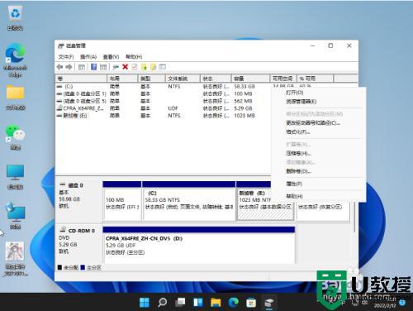Open Task View from the taskbar
Screen dimensions: 413x311
(x=180, y=303)
